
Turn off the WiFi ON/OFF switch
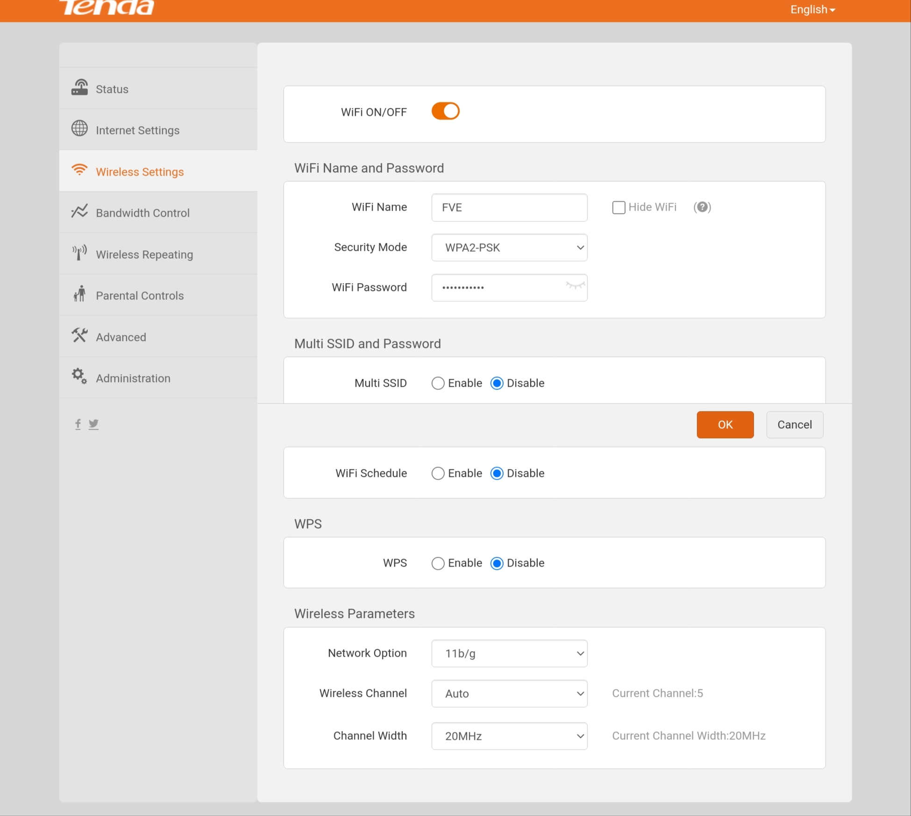[445, 112]
